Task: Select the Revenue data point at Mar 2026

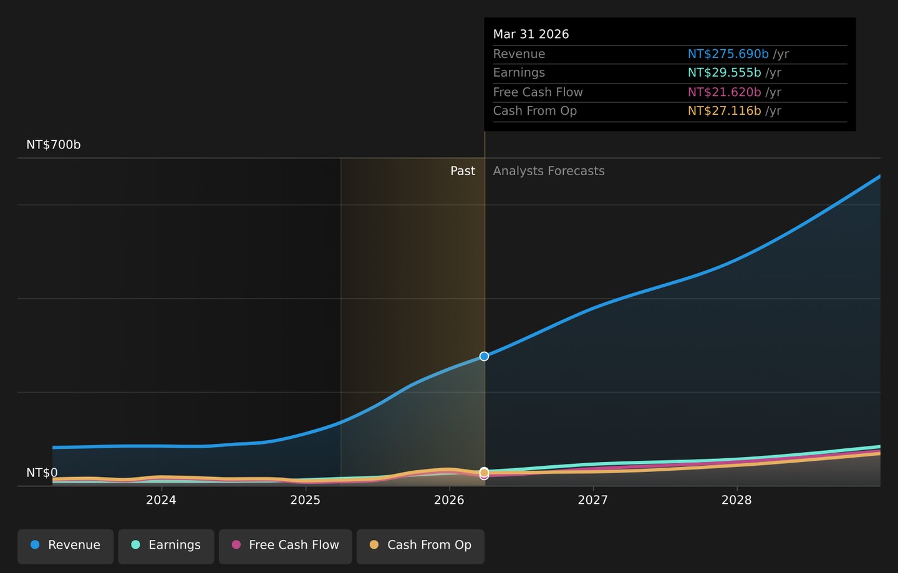Action: coord(484,356)
